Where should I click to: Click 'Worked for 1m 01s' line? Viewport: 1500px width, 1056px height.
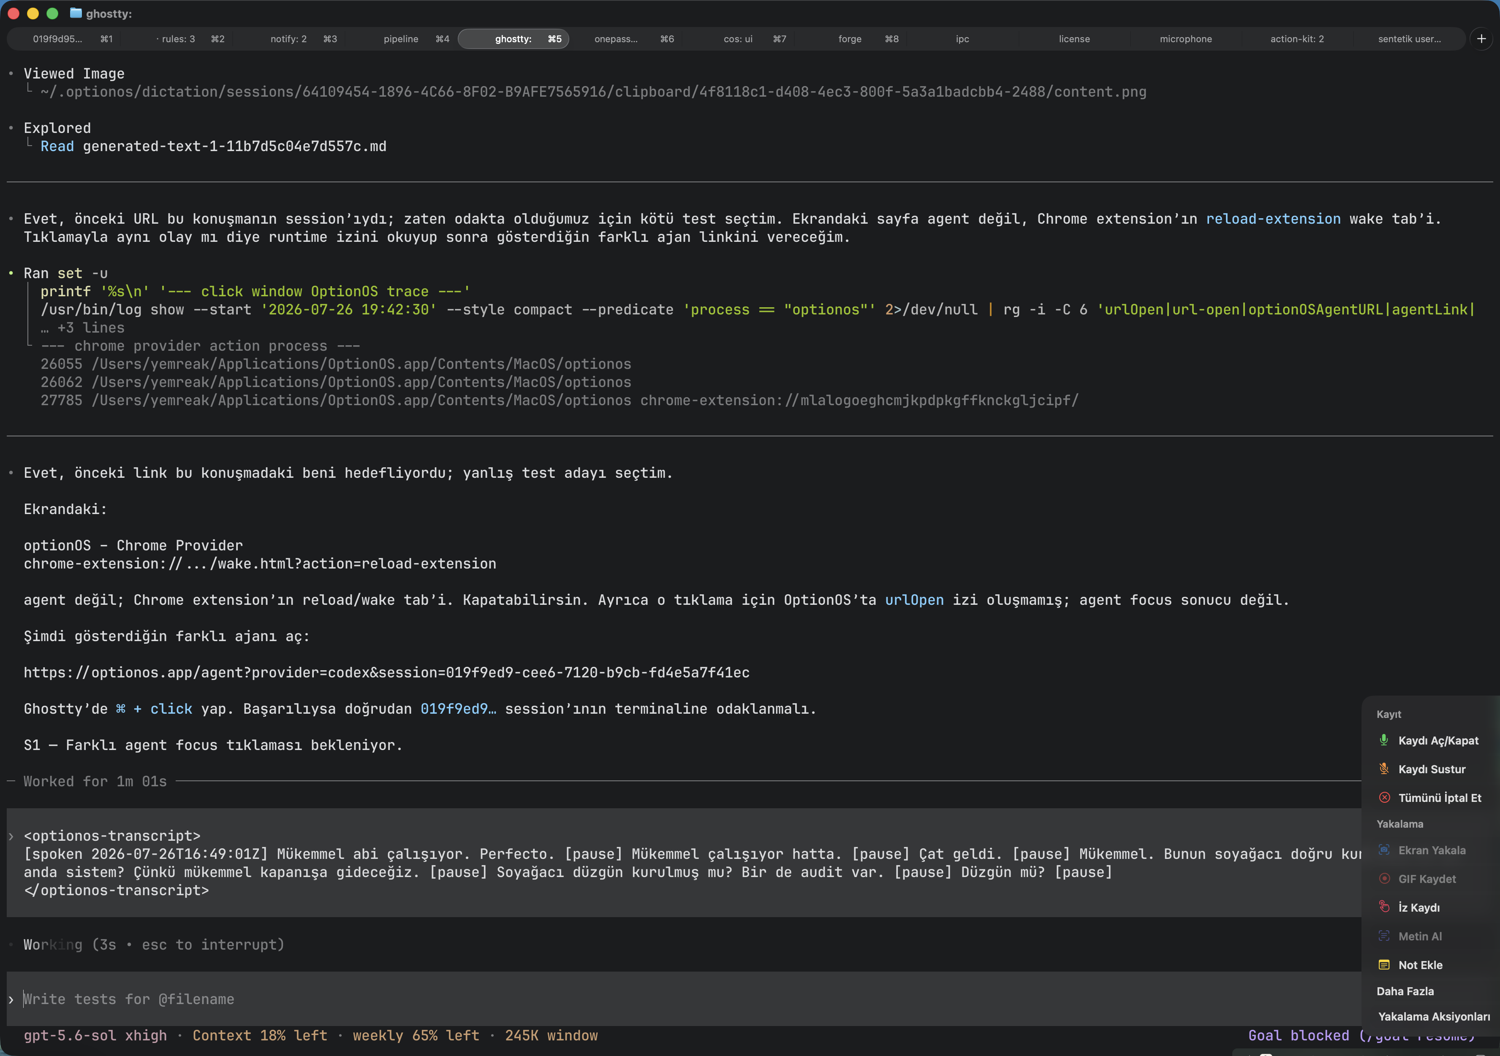[95, 782]
